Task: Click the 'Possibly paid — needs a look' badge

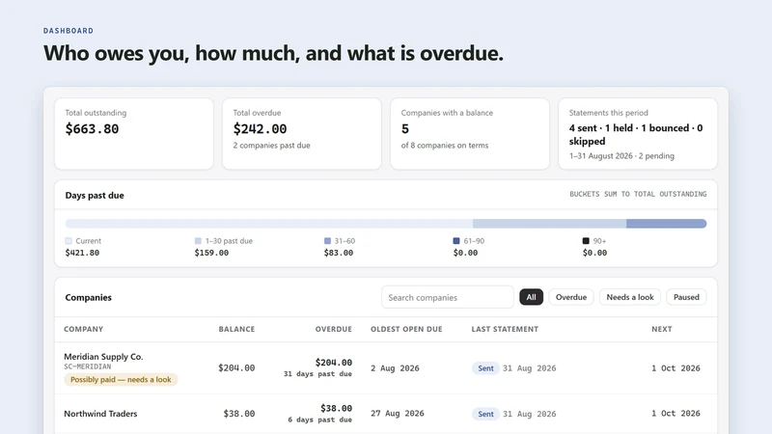Action: [x=121, y=380]
